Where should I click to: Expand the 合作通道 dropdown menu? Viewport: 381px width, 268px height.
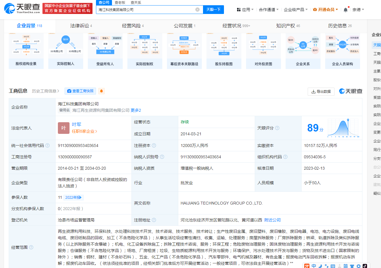269,10
